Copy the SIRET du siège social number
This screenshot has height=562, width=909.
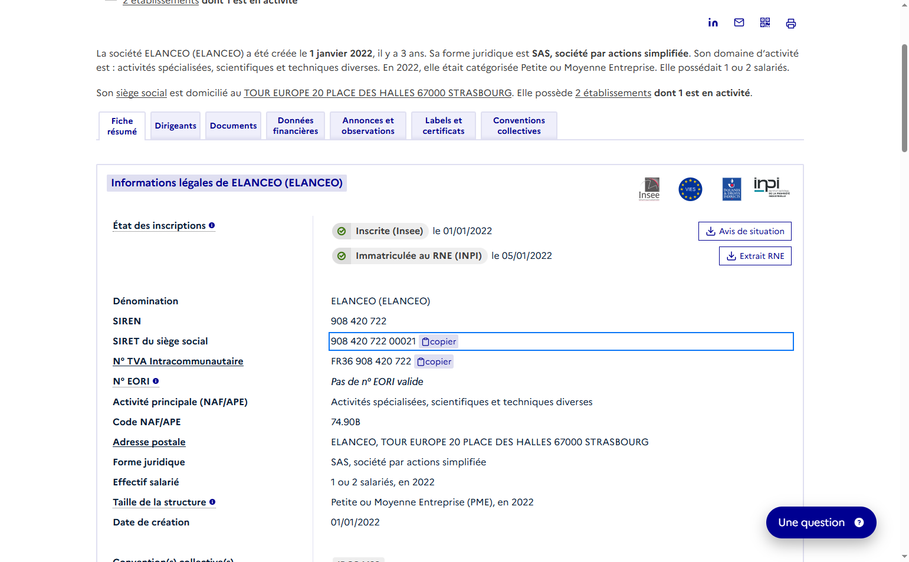click(x=439, y=341)
